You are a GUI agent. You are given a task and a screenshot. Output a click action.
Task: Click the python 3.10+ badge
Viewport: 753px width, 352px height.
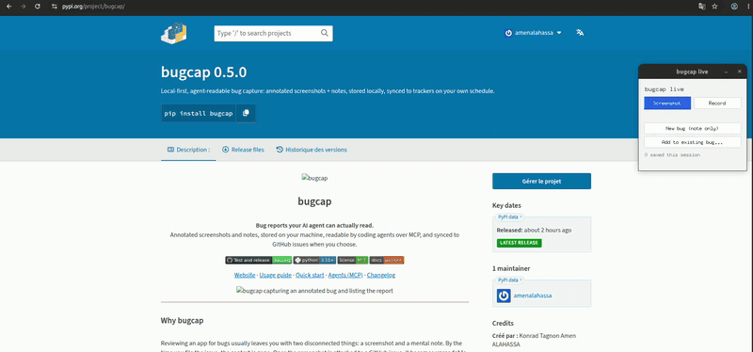(314, 261)
